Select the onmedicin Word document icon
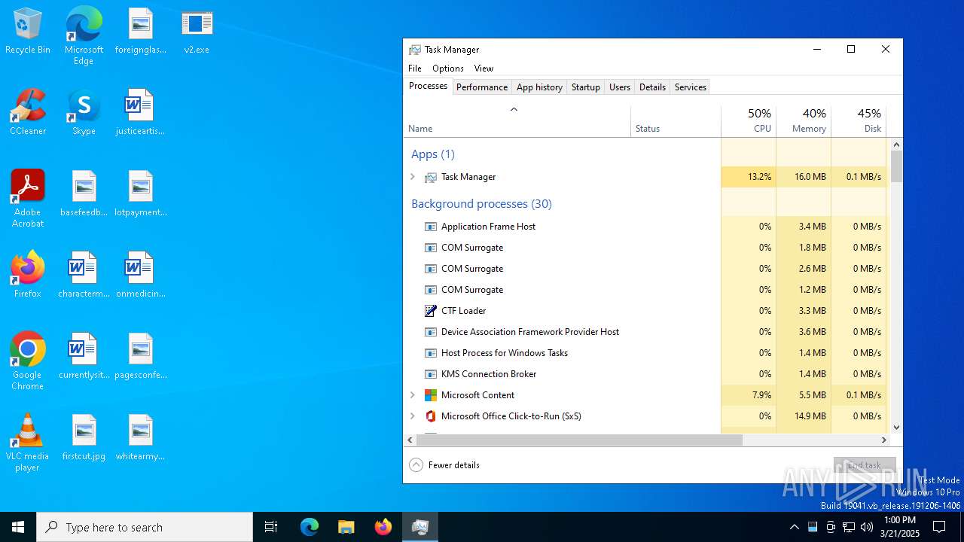This screenshot has width=964, height=542. point(140,268)
